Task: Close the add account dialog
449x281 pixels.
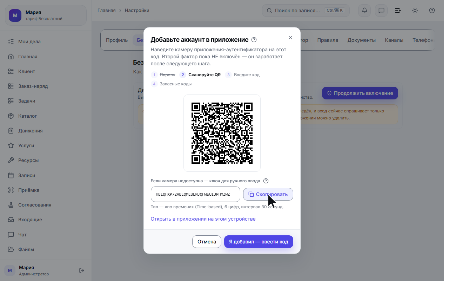Action: click(x=290, y=38)
